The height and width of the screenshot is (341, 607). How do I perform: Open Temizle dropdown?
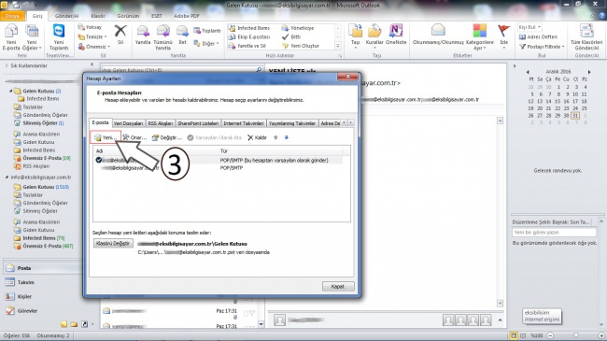(92, 36)
